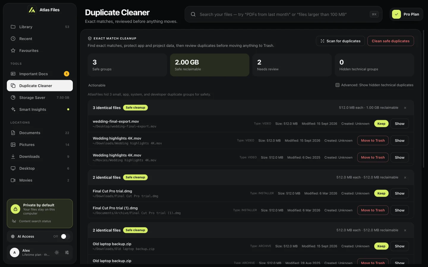Image resolution: width=428 pixels, height=267 pixels.
Task: Open Content search status
Action: [35, 221]
